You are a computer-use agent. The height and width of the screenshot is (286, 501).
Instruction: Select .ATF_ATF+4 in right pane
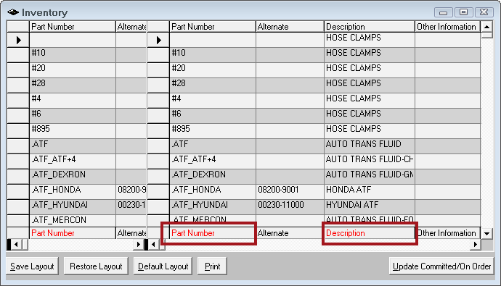tap(213, 161)
